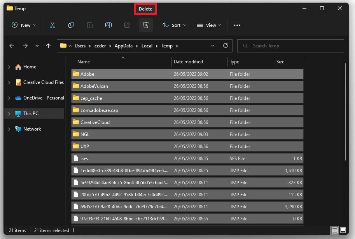Navigate back with the left arrow
The width and height of the screenshot is (355, 239).
click(x=12, y=46)
